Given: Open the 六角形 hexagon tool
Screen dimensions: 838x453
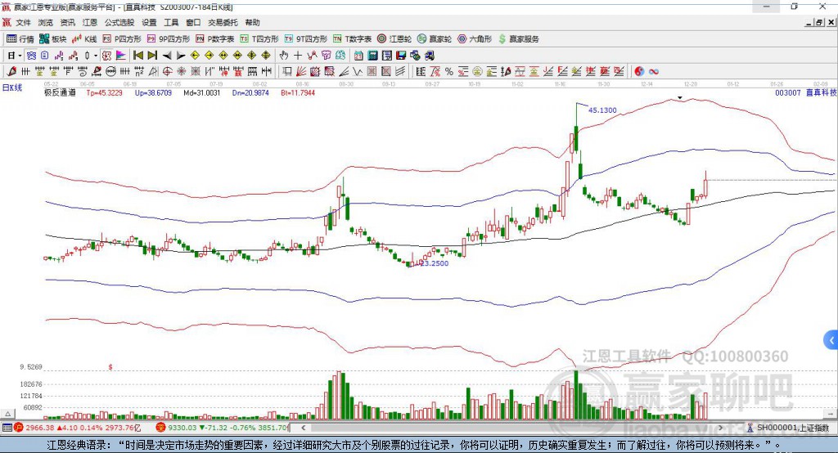Looking at the screenshot, I should pyautogui.click(x=475, y=39).
